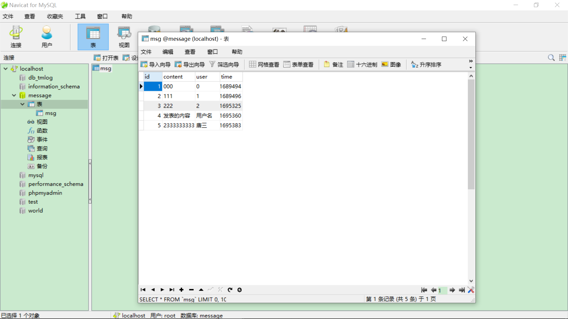This screenshot has width=568, height=319.
Task: Click the delete record minus icon
Action: (x=191, y=290)
